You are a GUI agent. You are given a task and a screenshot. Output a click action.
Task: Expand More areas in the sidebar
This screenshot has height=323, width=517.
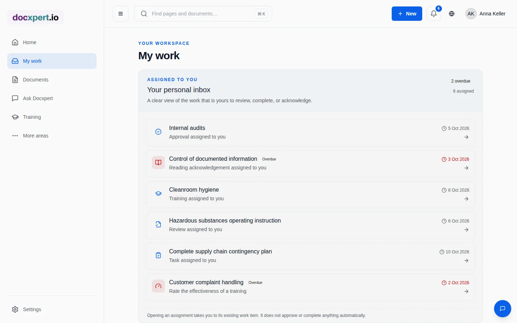pyautogui.click(x=52, y=136)
